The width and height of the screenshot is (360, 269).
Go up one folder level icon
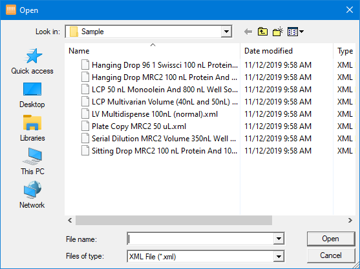[262, 32]
